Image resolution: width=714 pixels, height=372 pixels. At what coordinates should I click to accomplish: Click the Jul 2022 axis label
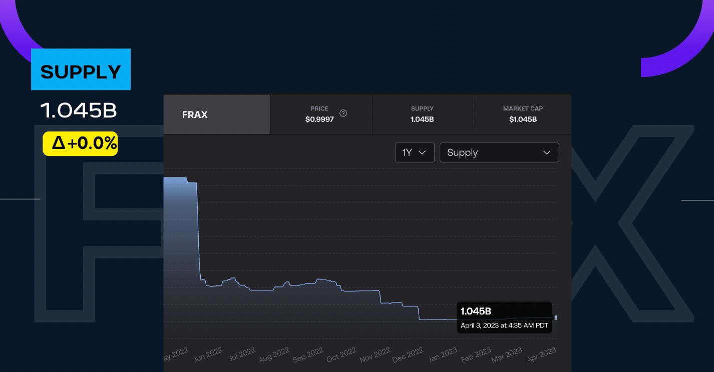tap(241, 355)
